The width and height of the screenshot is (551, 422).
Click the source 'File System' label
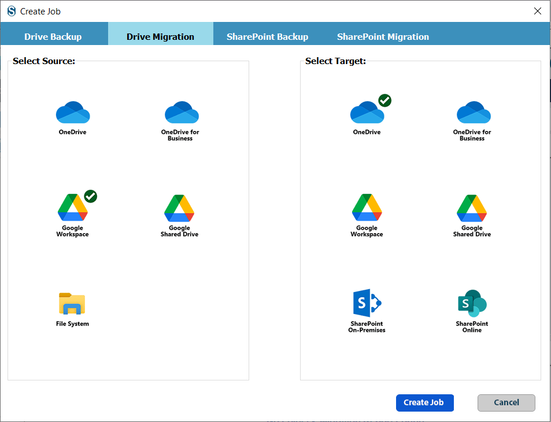tap(72, 324)
